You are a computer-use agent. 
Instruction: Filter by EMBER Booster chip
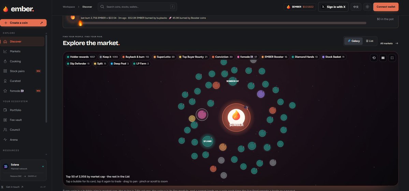[274, 57]
